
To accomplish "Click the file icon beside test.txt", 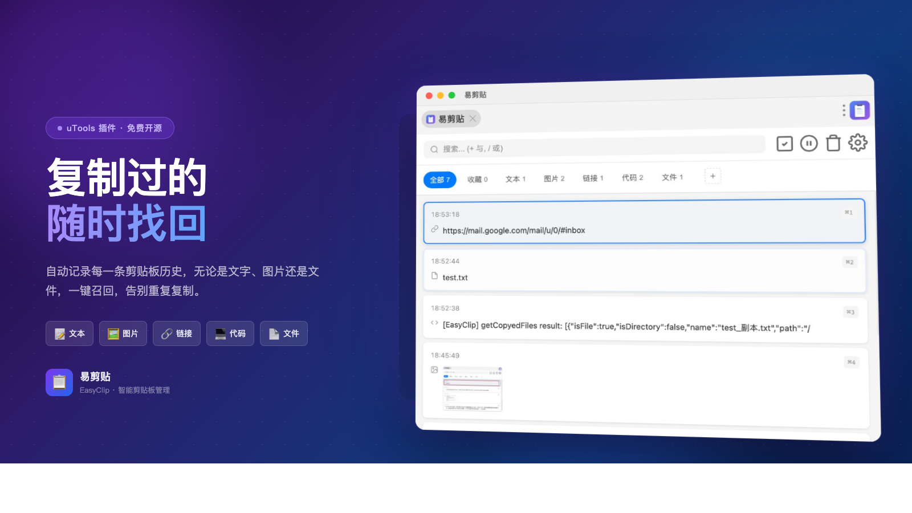I will click(434, 276).
